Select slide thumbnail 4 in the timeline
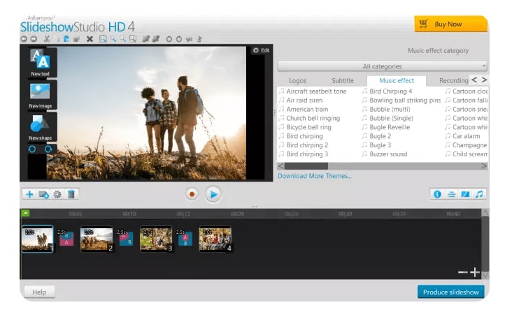This screenshot has height=312, width=512. pos(215,239)
